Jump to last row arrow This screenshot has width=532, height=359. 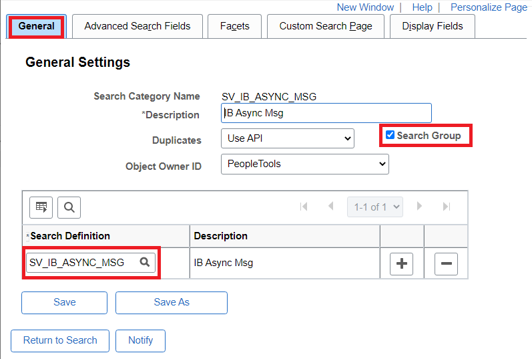[x=447, y=207]
